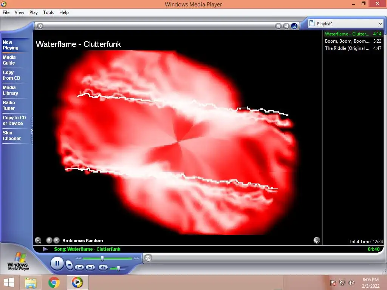
Task: Open the Action Center flag icon
Action: 333,282
